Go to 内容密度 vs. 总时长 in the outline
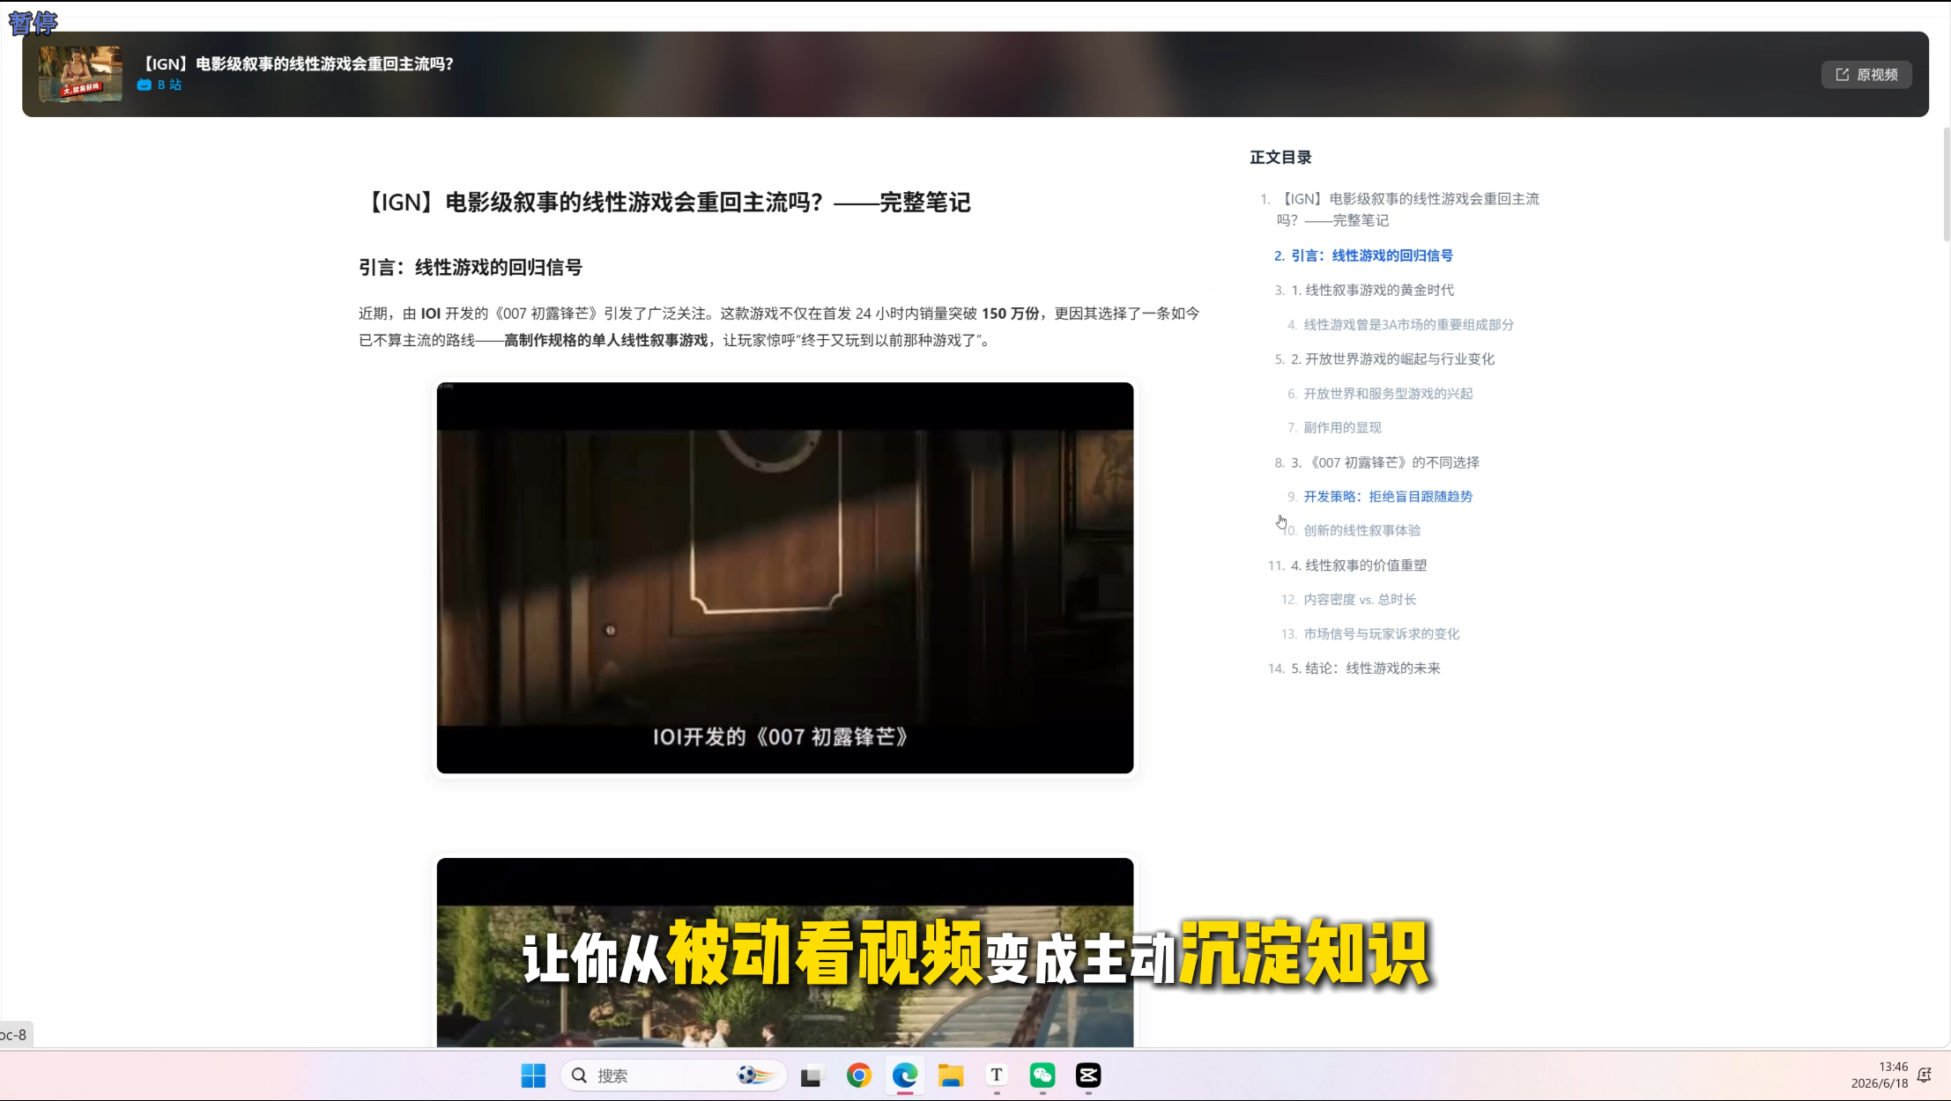 [x=1361, y=600]
